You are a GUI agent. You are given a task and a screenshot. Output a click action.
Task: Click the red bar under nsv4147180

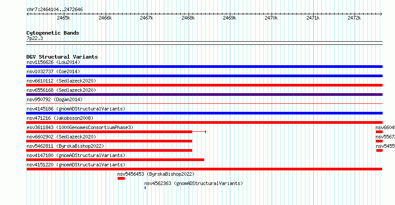point(115,160)
